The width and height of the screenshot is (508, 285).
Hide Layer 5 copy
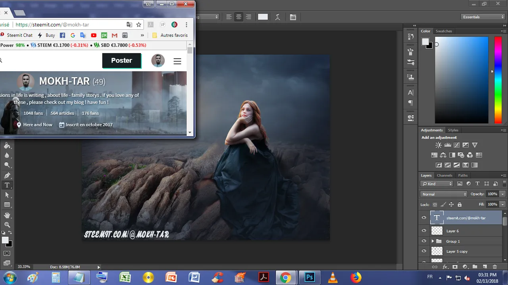click(424, 251)
